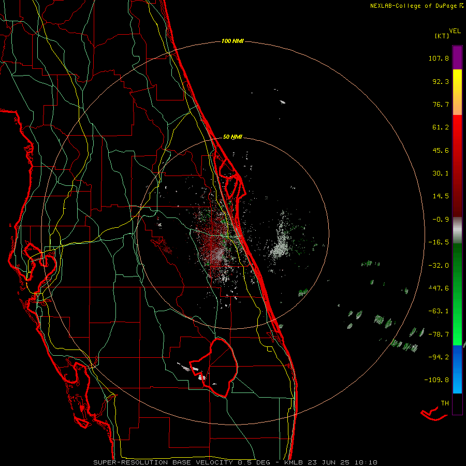Select the 30.1 velocity scale value

click(x=441, y=173)
